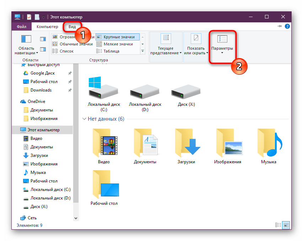Viewport: 303px width, 241px height.
Task: Collapse the Нет данных (6) group
Action: (x=84, y=119)
